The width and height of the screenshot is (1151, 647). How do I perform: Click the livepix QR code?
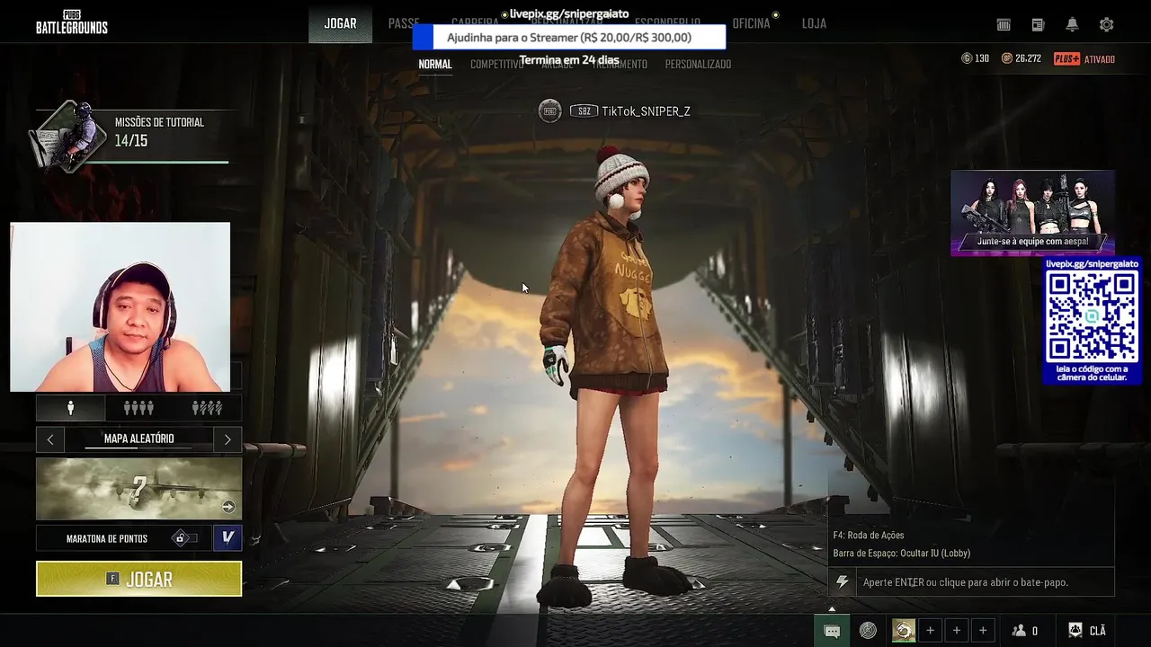pos(1092,316)
